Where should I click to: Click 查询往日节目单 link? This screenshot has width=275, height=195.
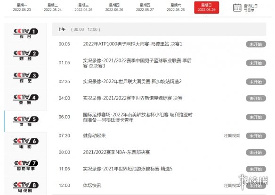[251, 8]
